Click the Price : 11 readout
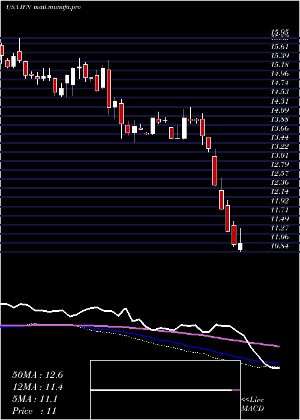 [34, 411]
